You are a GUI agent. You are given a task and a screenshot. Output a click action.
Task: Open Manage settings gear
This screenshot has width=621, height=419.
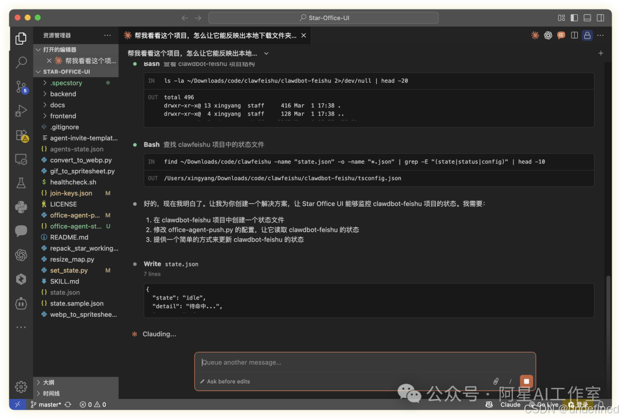(21, 387)
